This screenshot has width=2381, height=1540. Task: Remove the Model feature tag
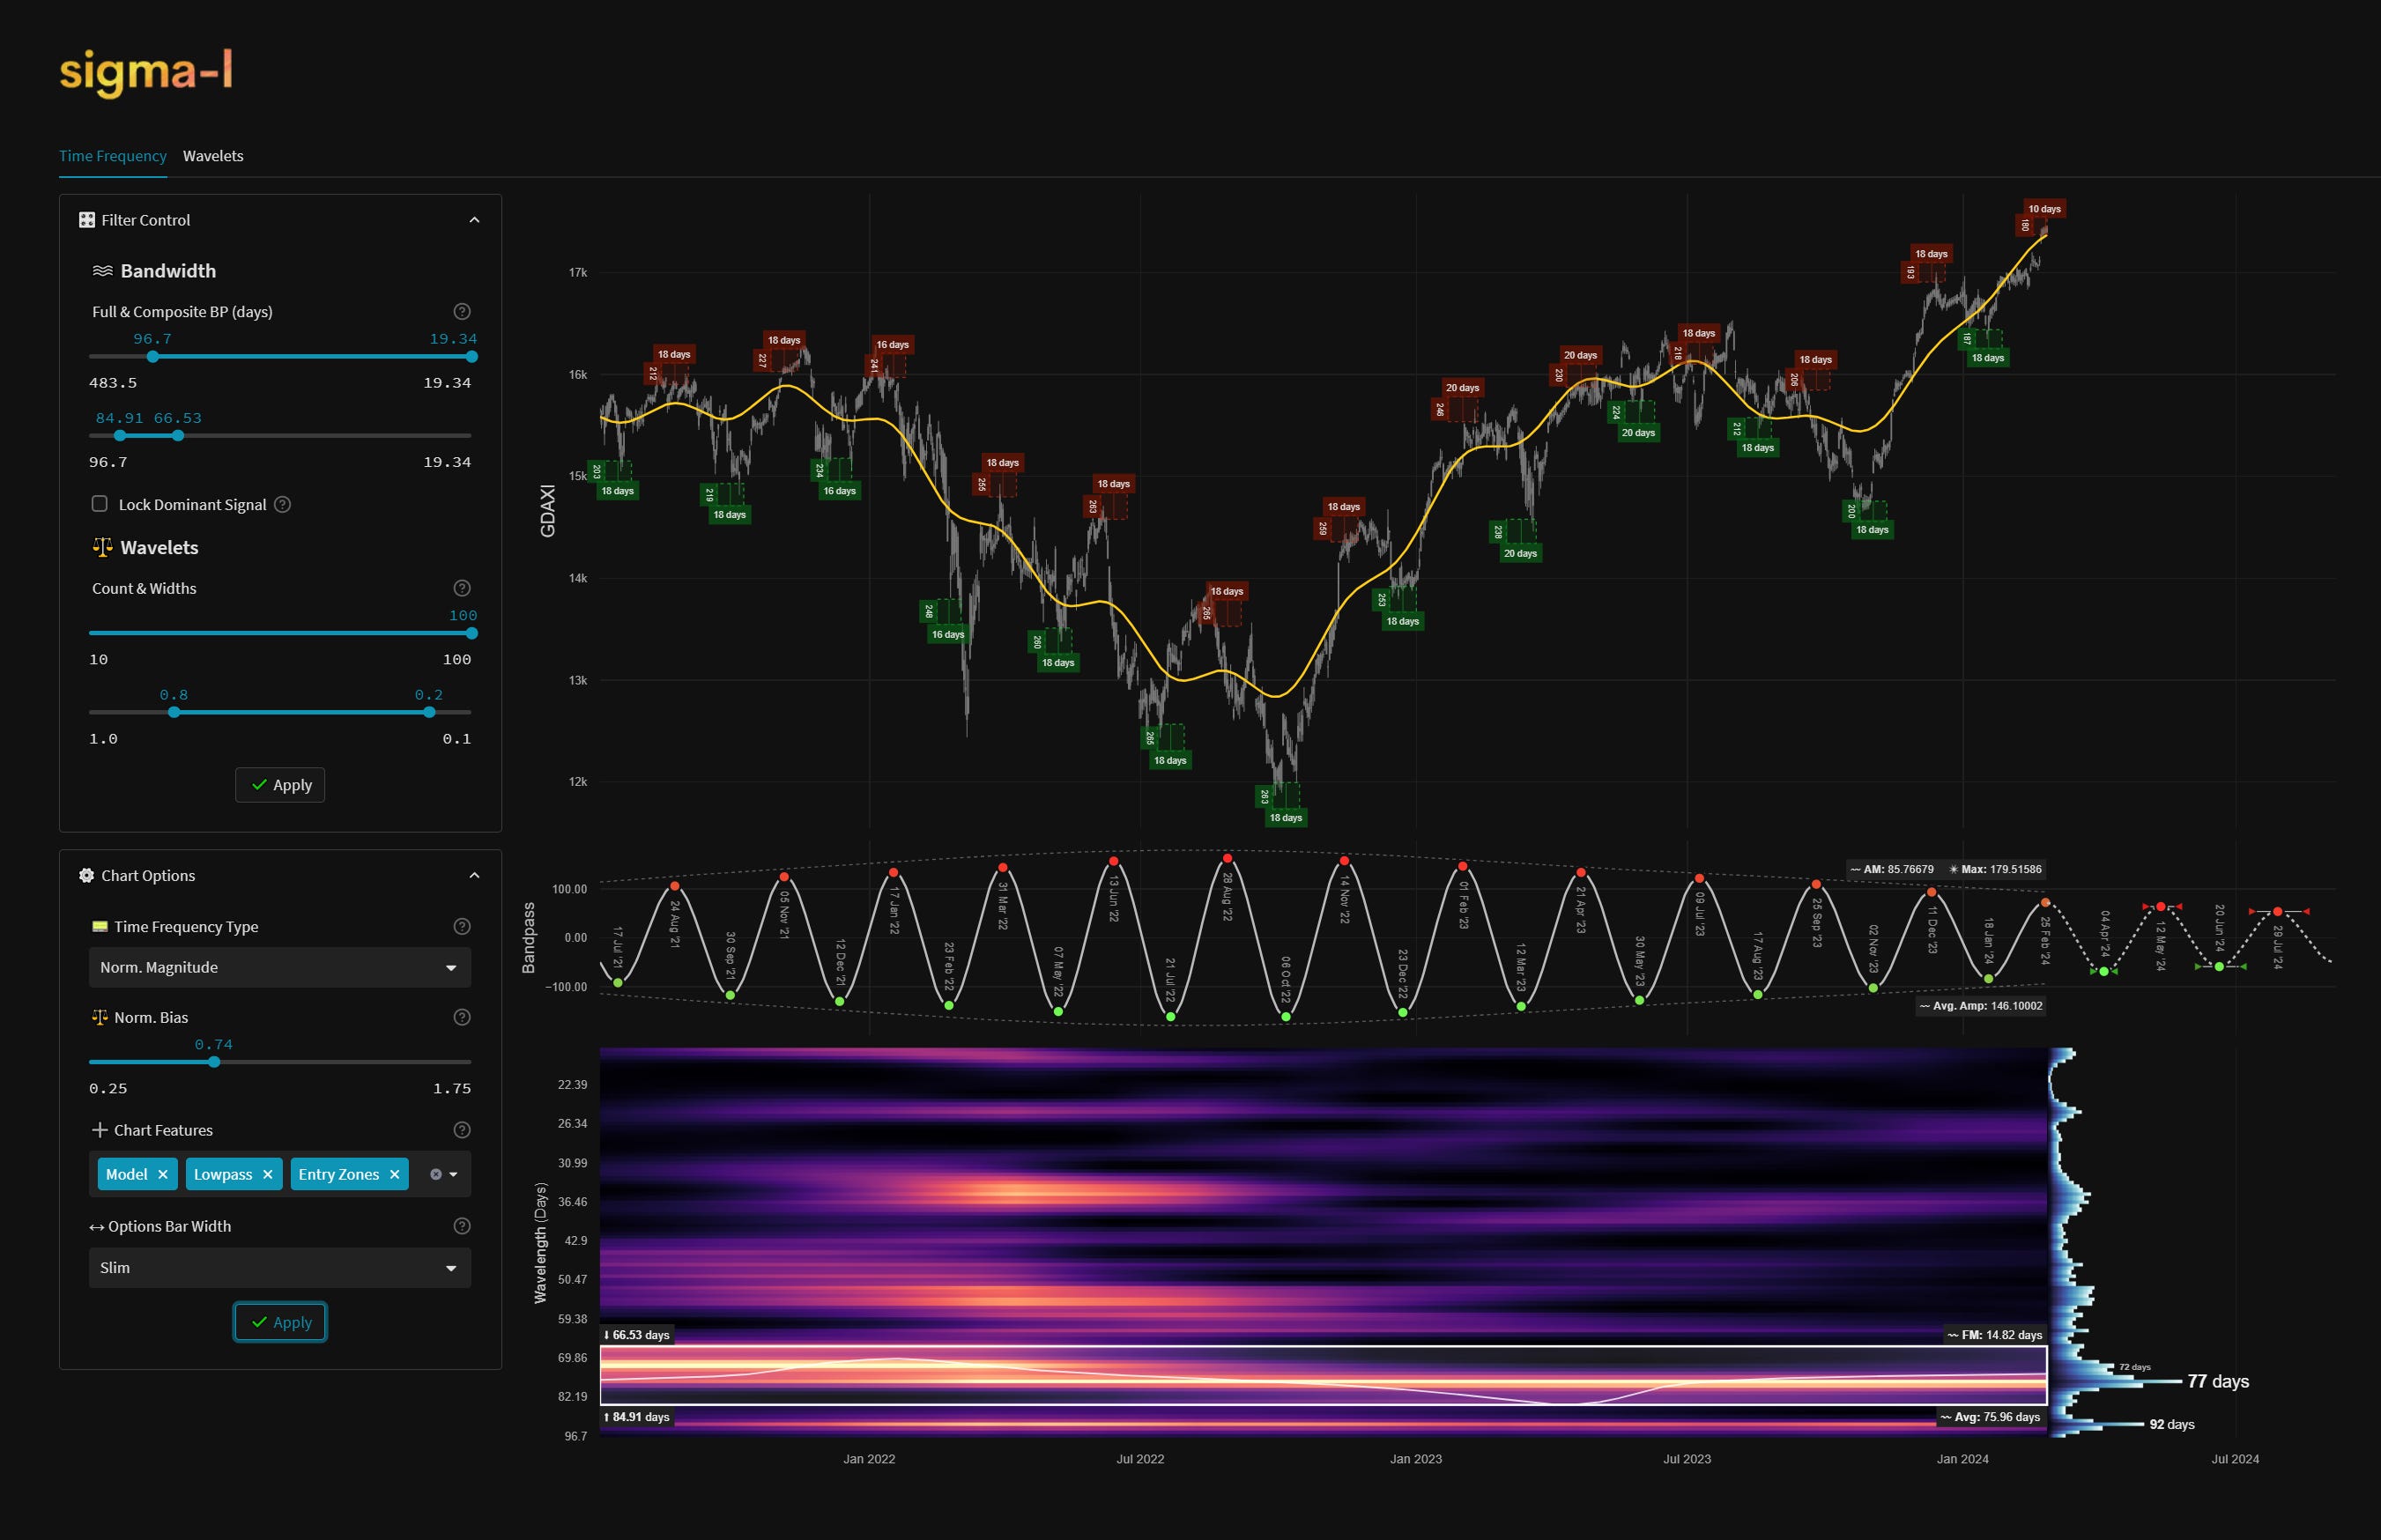click(163, 1175)
